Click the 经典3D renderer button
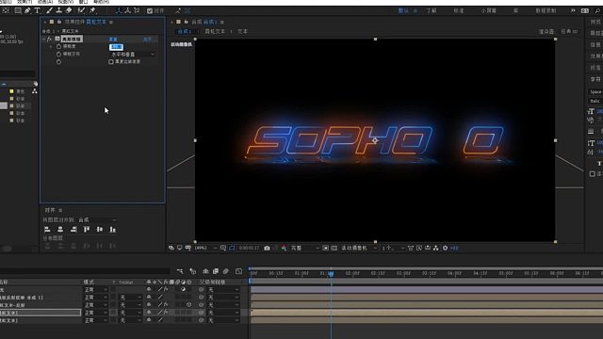 tap(569, 31)
